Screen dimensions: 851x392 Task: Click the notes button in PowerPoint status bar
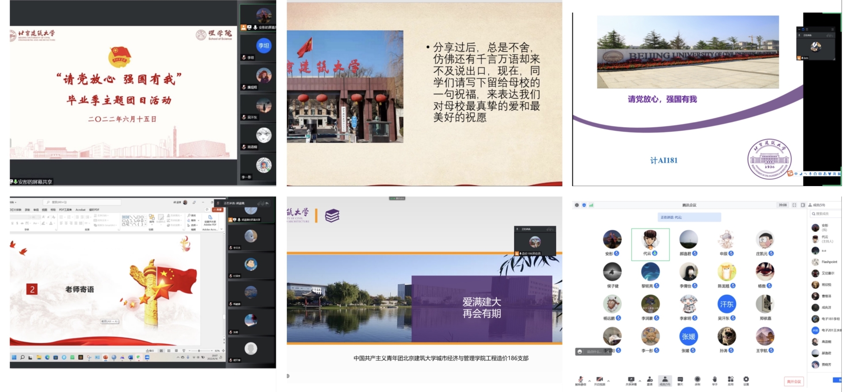pos(150,350)
